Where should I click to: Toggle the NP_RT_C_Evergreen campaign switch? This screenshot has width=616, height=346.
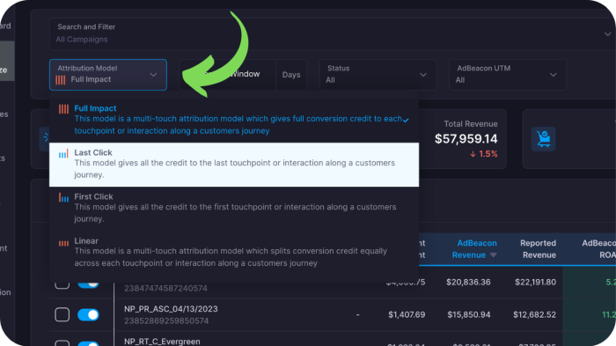click(x=88, y=343)
